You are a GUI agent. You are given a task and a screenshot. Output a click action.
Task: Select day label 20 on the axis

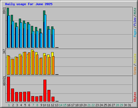pos(85,105)
